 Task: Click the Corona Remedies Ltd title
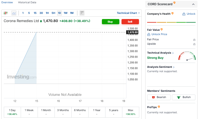pyautogui.click(x=21, y=21)
